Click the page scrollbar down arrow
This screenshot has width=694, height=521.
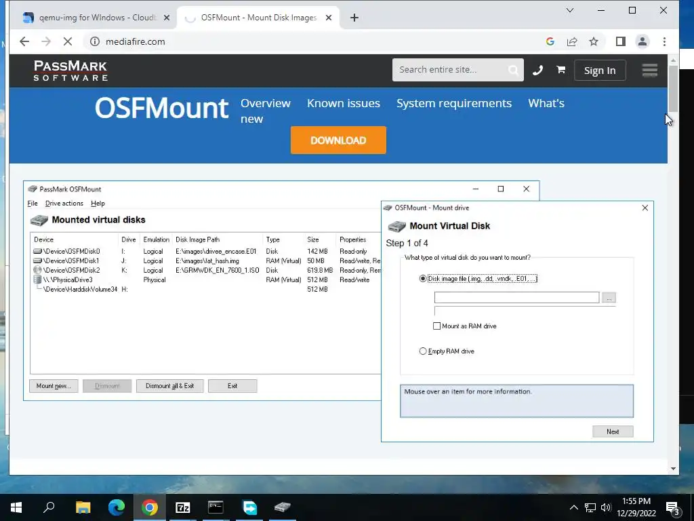coord(673,469)
